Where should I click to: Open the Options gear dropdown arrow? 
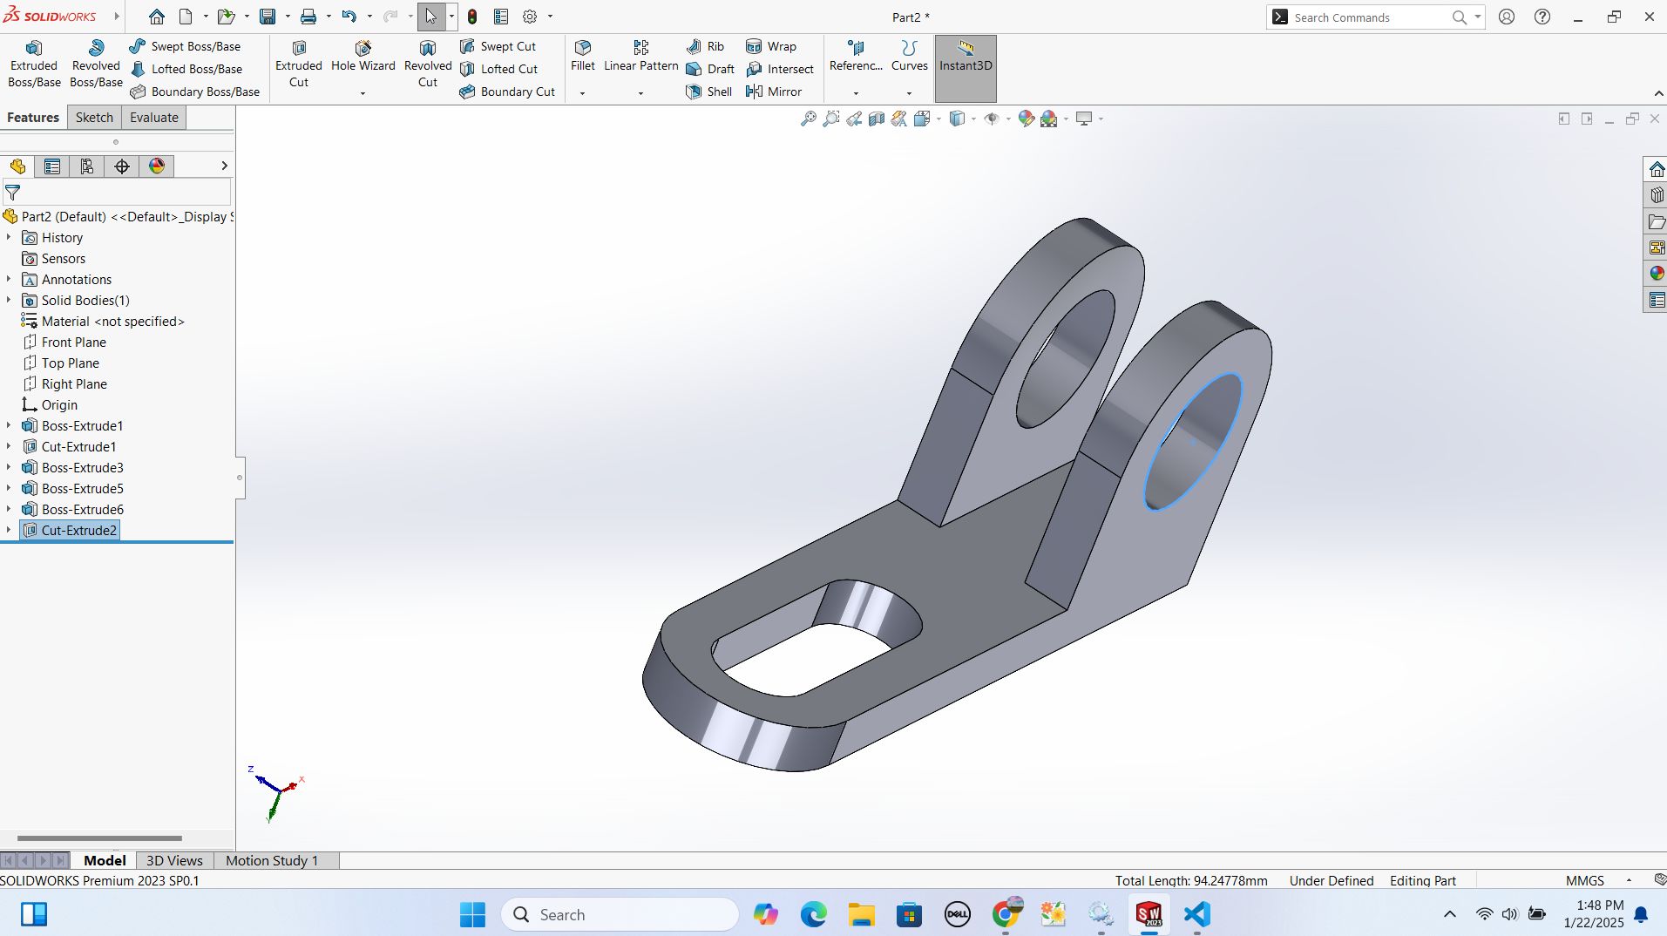point(550,17)
